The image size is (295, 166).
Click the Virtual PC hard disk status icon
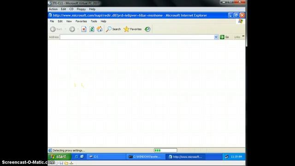pyautogui.click(x=57, y=163)
